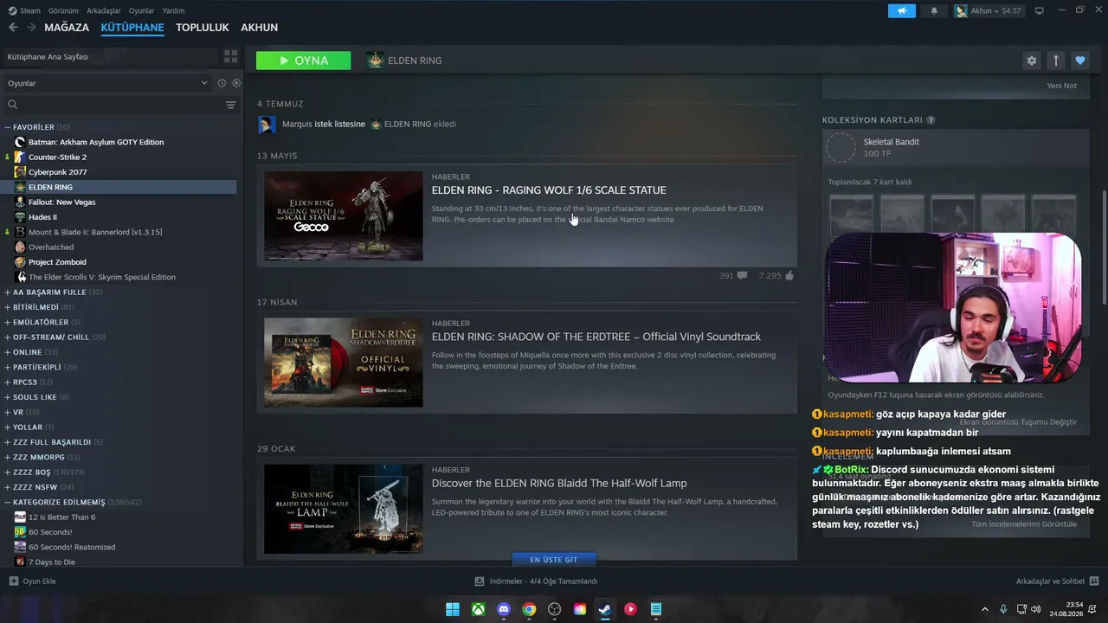Click the Skeletal Bandit badge icon
1108x623 pixels.
pos(841,148)
